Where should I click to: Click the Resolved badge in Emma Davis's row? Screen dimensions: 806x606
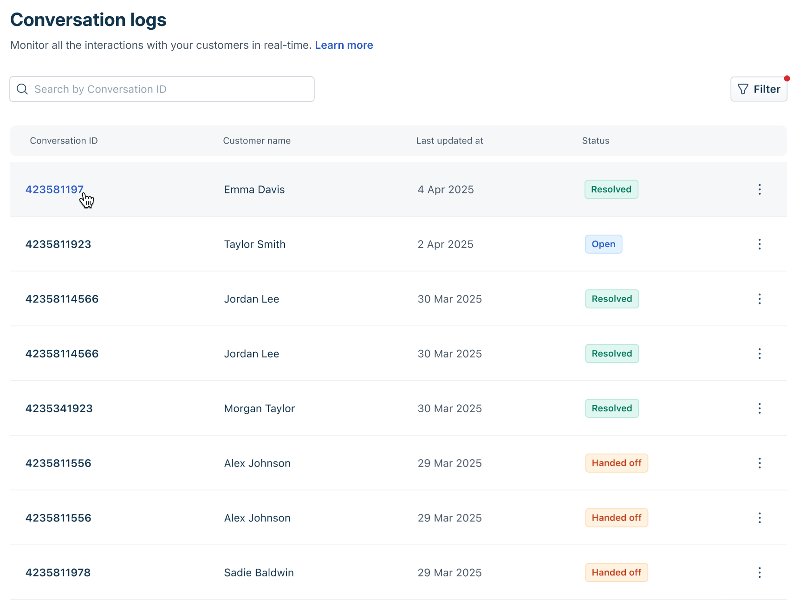point(611,189)
